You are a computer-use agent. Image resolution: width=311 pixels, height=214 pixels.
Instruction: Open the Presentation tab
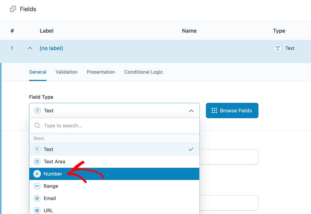(101, 72)
